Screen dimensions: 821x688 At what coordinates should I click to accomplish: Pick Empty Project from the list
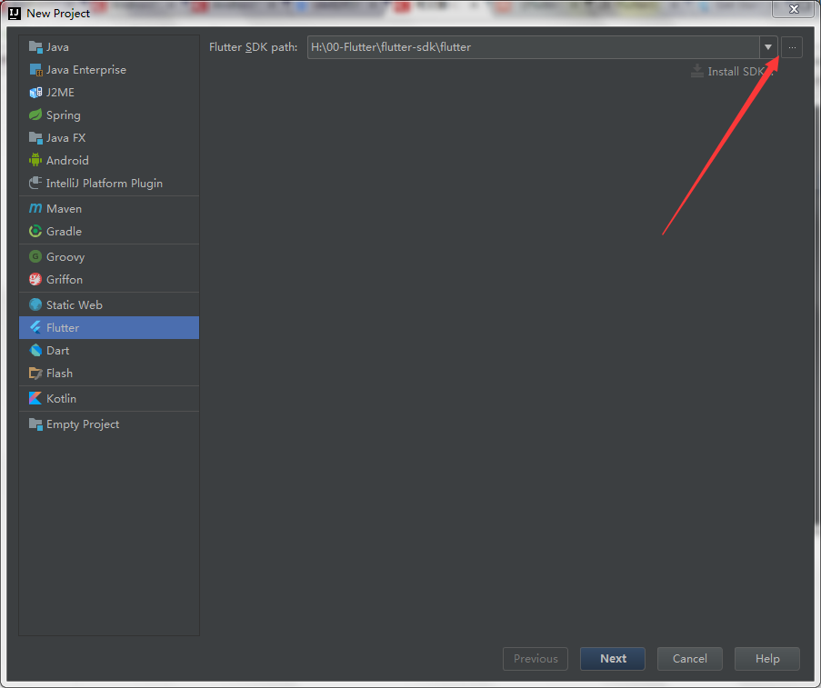[x=82, y=424]
